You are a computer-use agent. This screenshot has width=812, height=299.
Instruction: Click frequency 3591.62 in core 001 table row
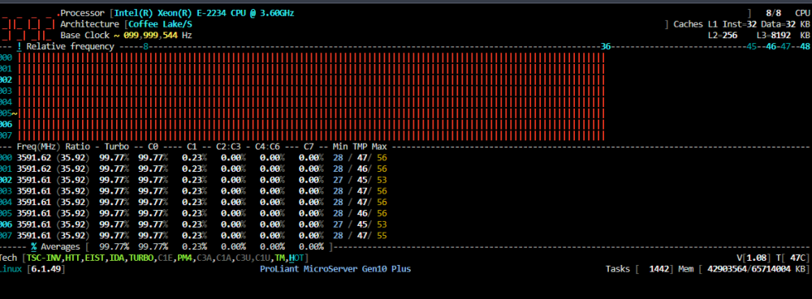click(x=33, y=169)
